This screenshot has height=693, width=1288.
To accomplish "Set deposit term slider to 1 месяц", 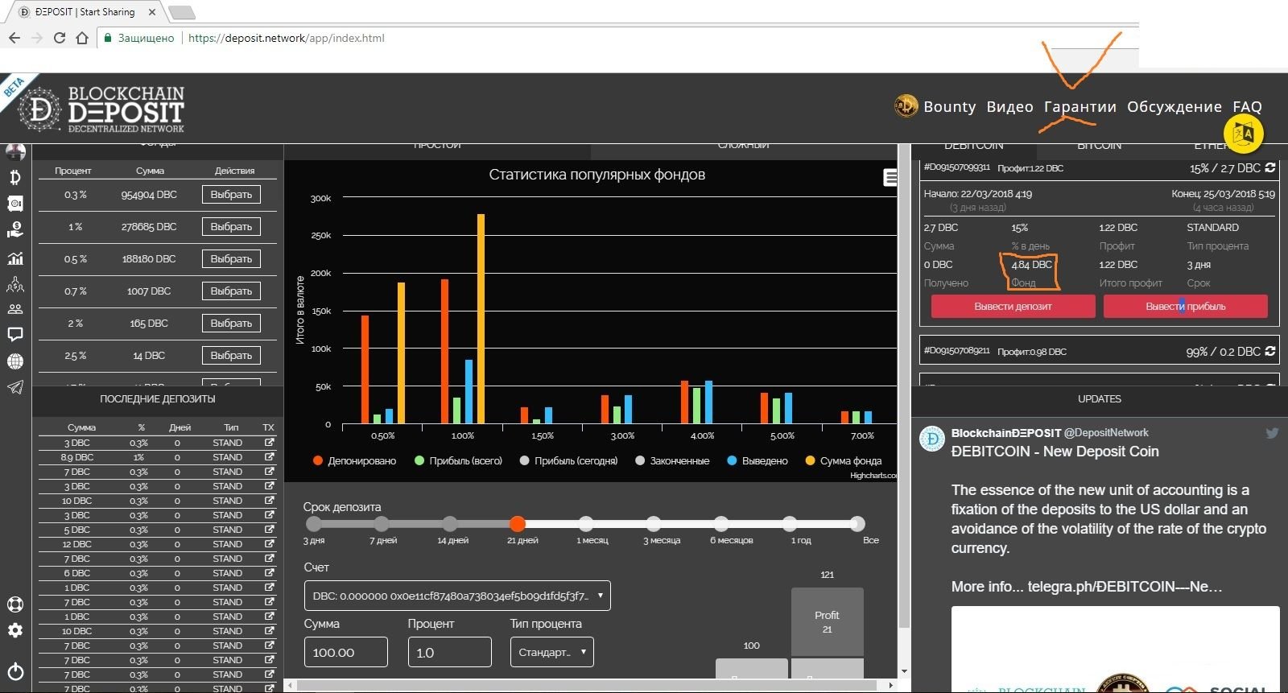I will click(x=586, y=523).
